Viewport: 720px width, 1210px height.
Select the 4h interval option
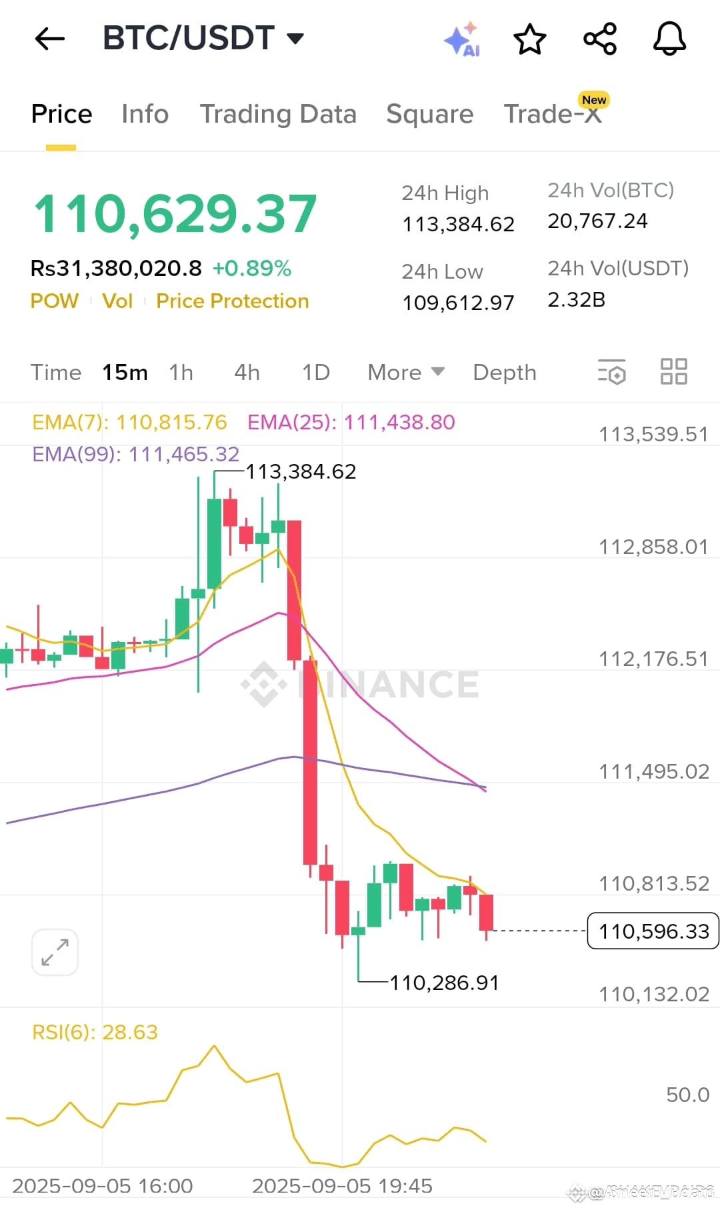(x=247, y=373)
